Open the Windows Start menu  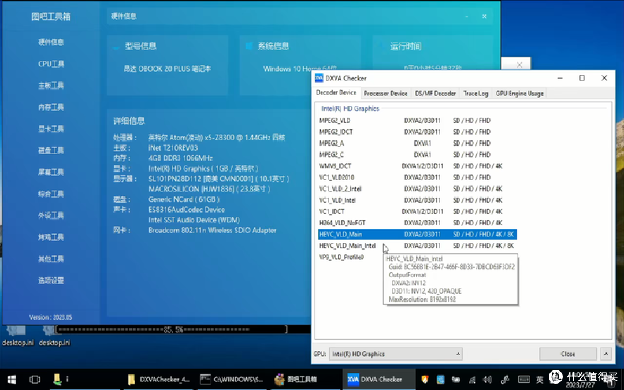click(x=11, y=379)
